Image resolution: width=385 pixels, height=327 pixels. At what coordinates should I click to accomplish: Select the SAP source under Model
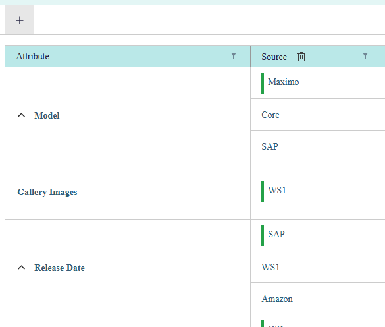270,146
